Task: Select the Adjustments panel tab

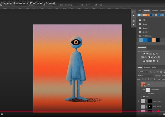Action: pyautogui.click(x=142, y=47)
